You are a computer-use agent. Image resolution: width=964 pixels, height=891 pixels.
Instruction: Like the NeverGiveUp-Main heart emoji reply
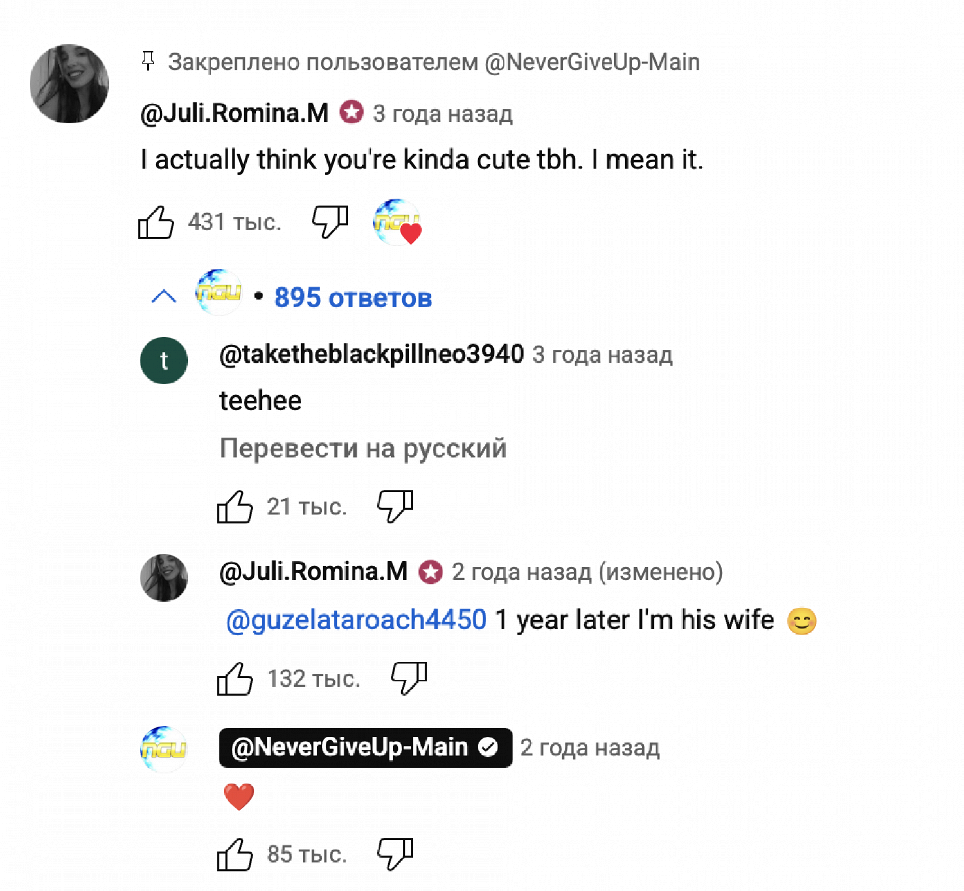[235, 854]
